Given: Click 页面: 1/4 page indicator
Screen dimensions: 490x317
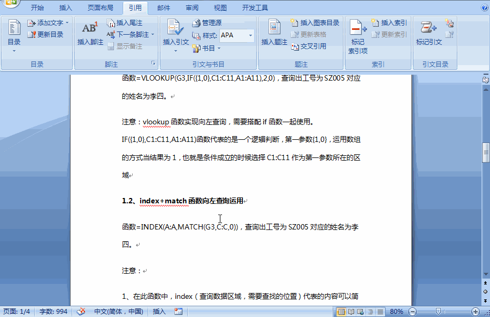Looking at the screenshot, I should pyautogui.click(x=17, y=311).
